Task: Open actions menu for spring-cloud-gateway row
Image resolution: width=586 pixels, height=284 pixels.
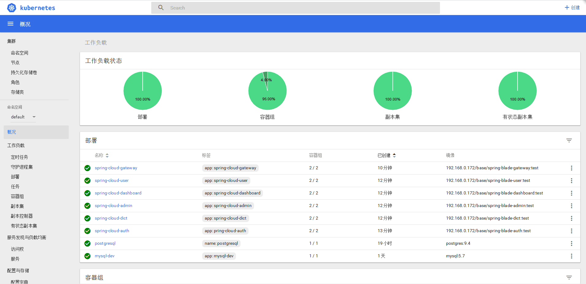Action: [571, 168]
